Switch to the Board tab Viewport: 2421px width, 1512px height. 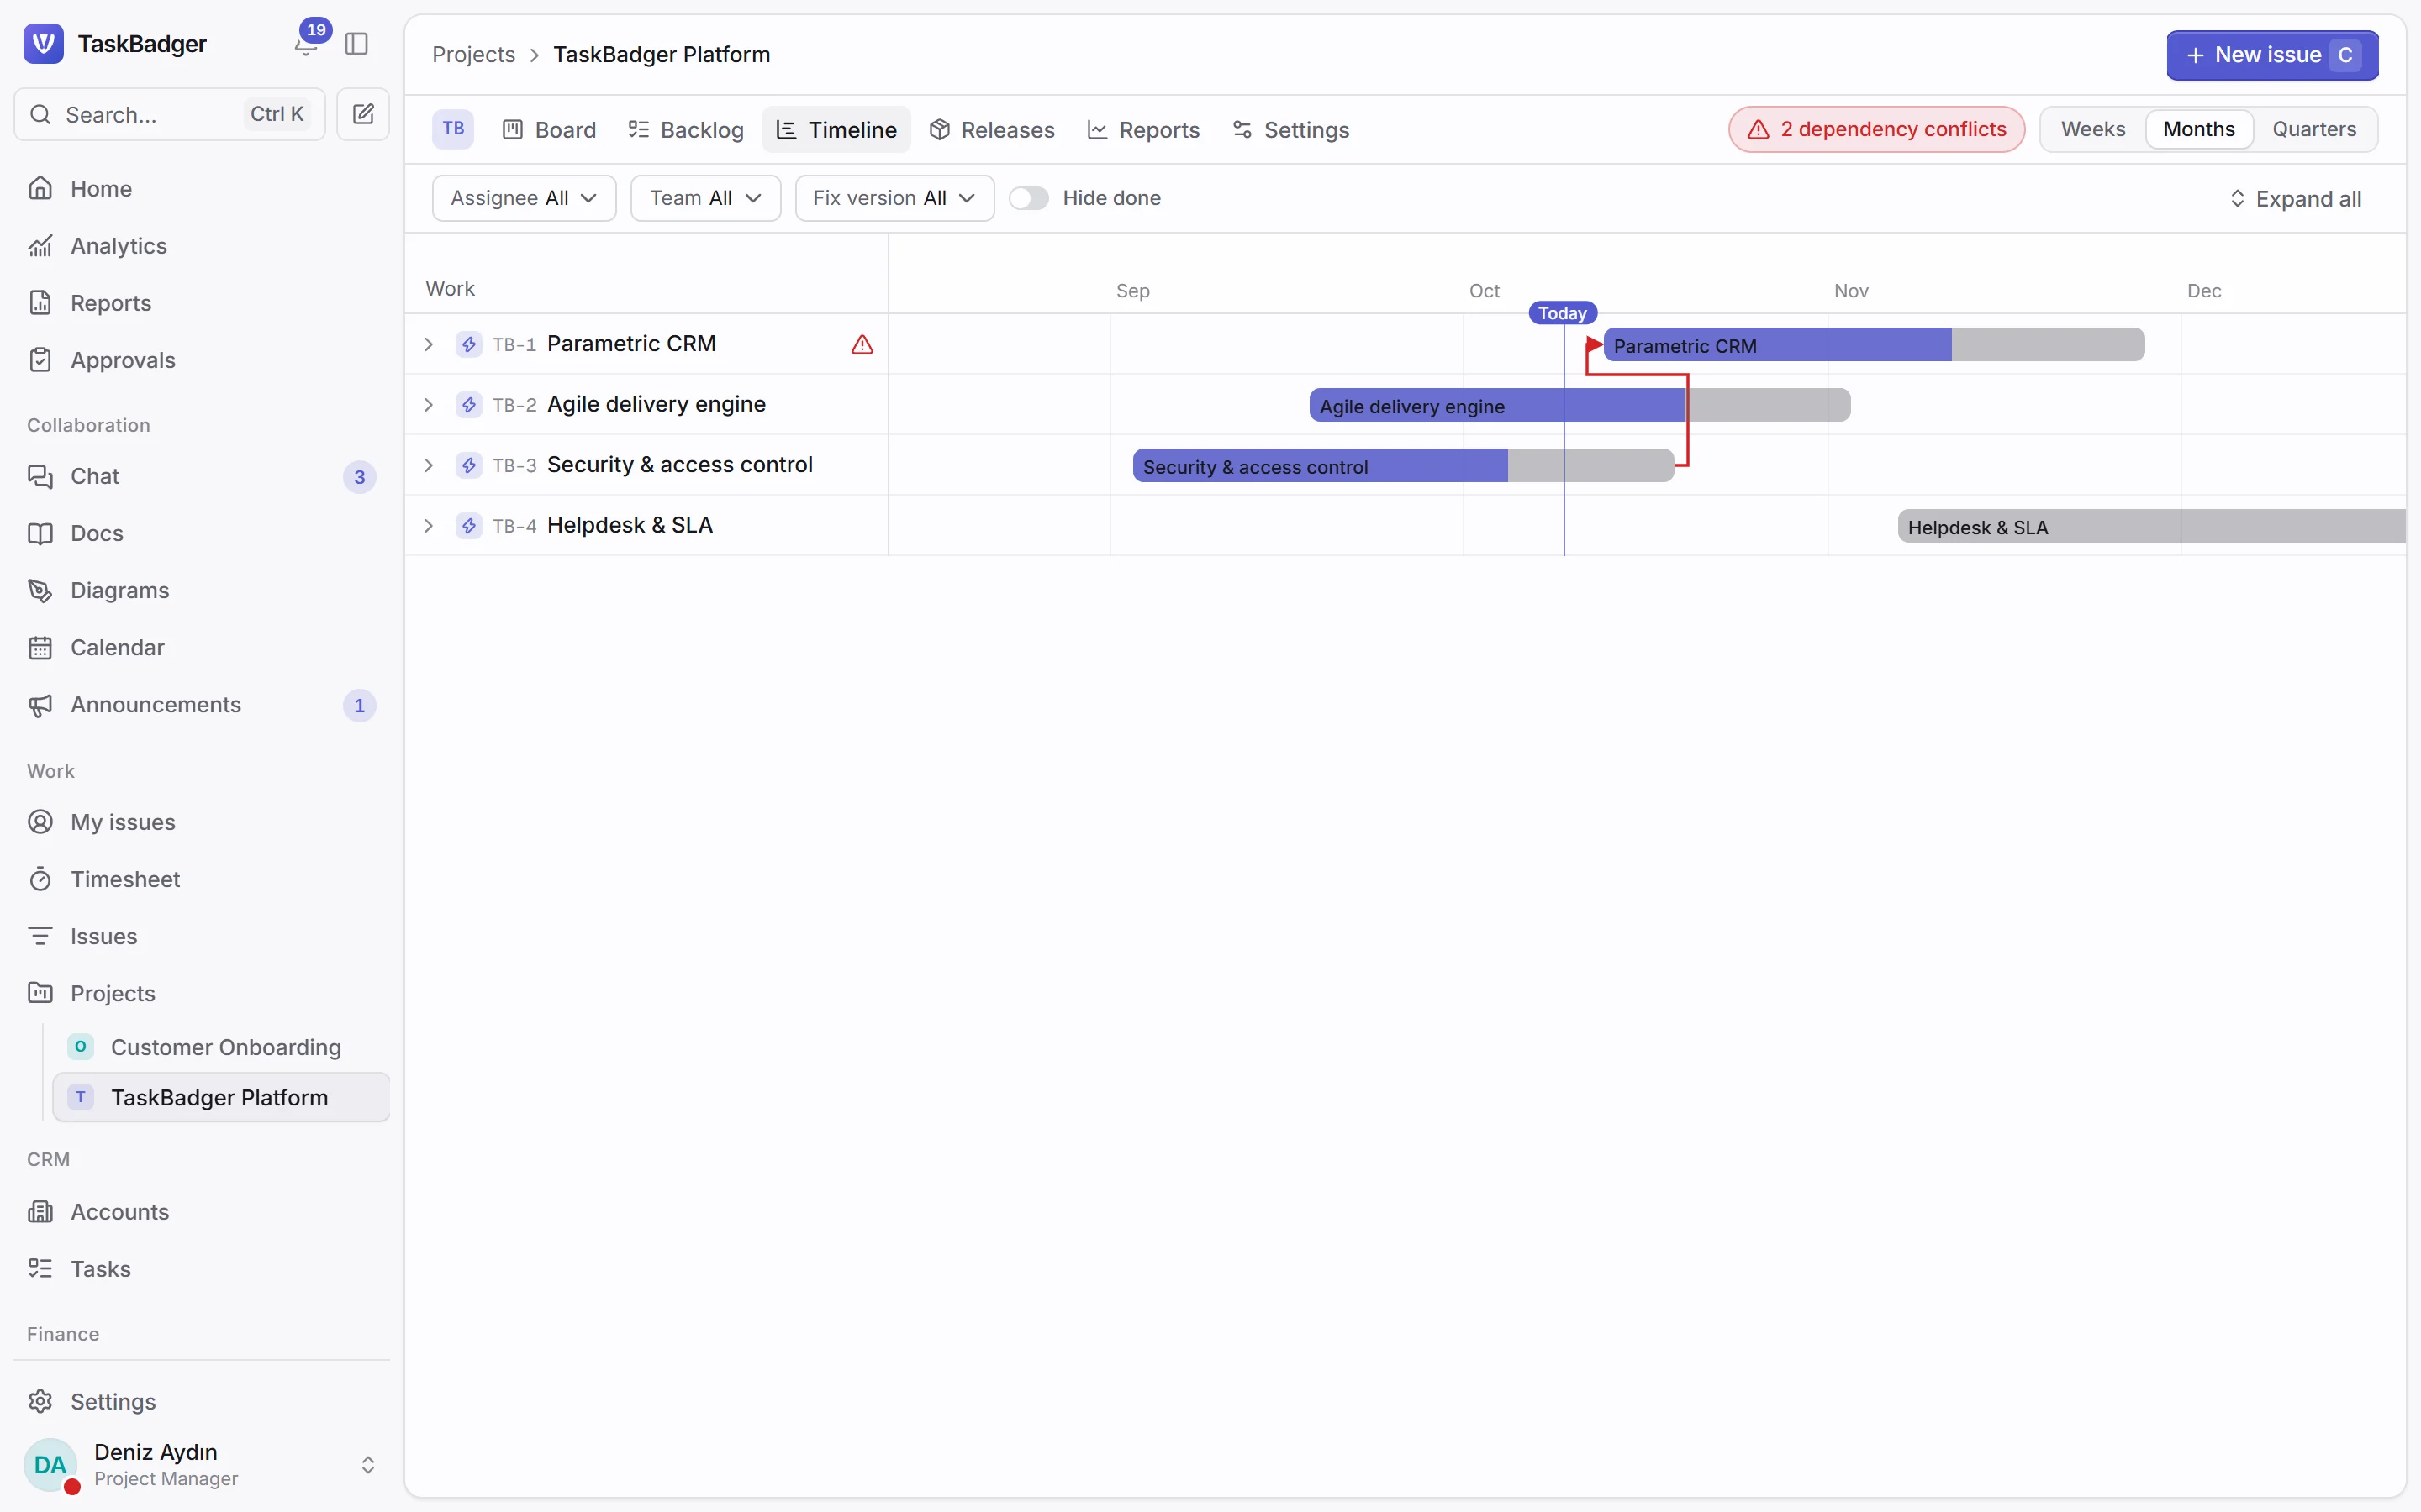coord(551,130)
